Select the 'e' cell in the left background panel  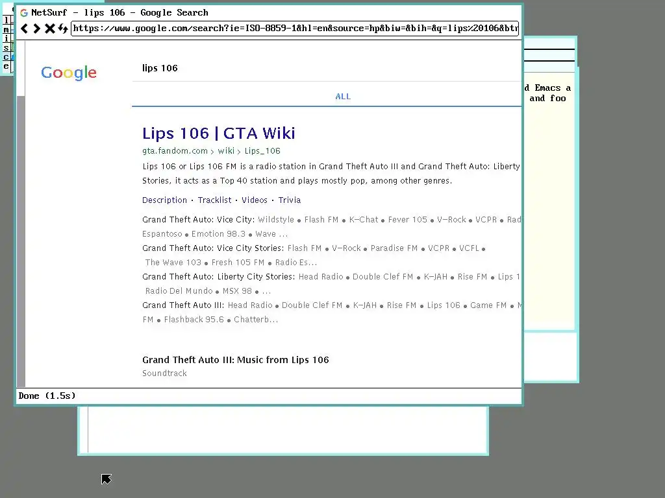(6, 66)
